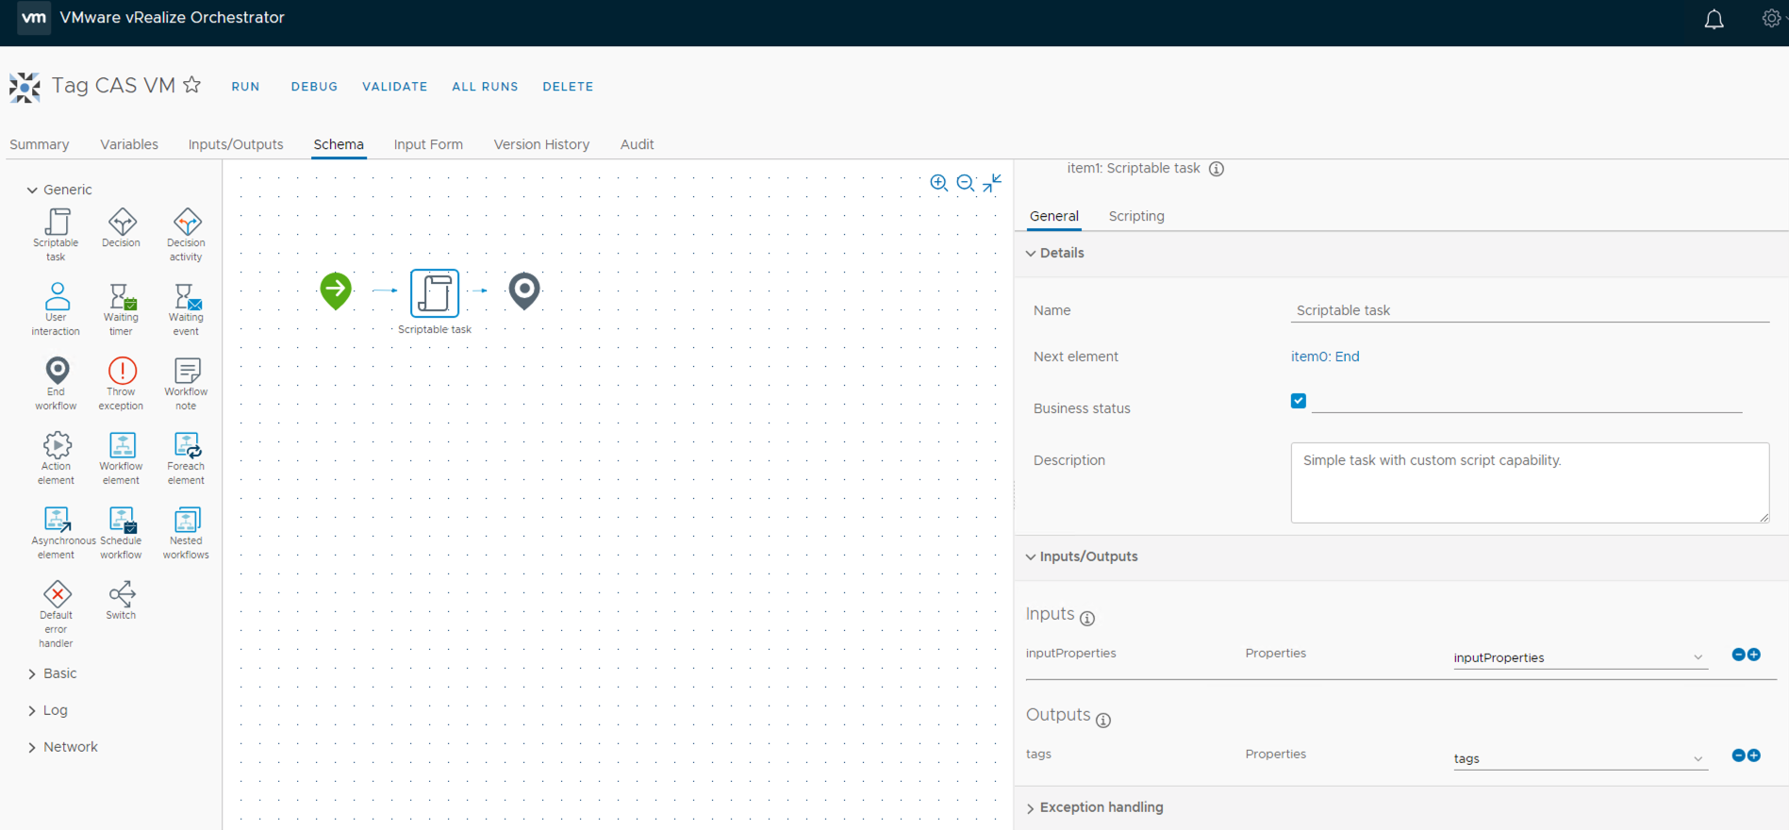
Task: Click the zoom in magnifier icon
Action: [x=938, y=183]
